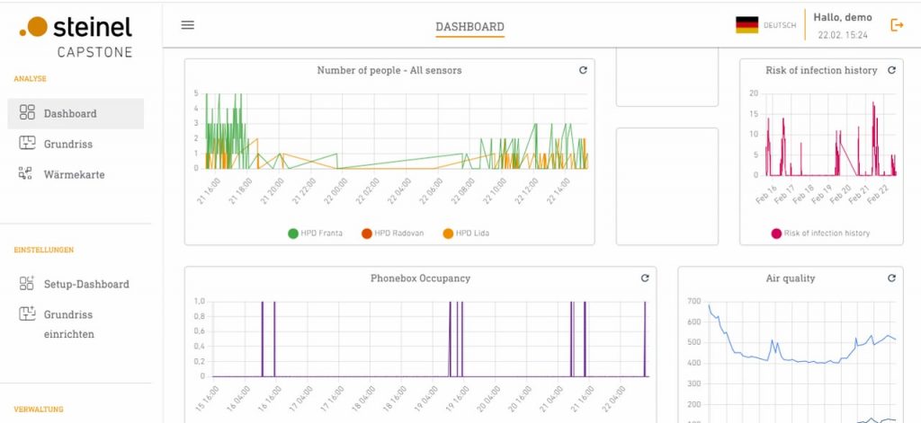The height and width of the screenshot is (423, 921).
Task: Click the logout icon next to demo
Action: click(x=896, y=25)
